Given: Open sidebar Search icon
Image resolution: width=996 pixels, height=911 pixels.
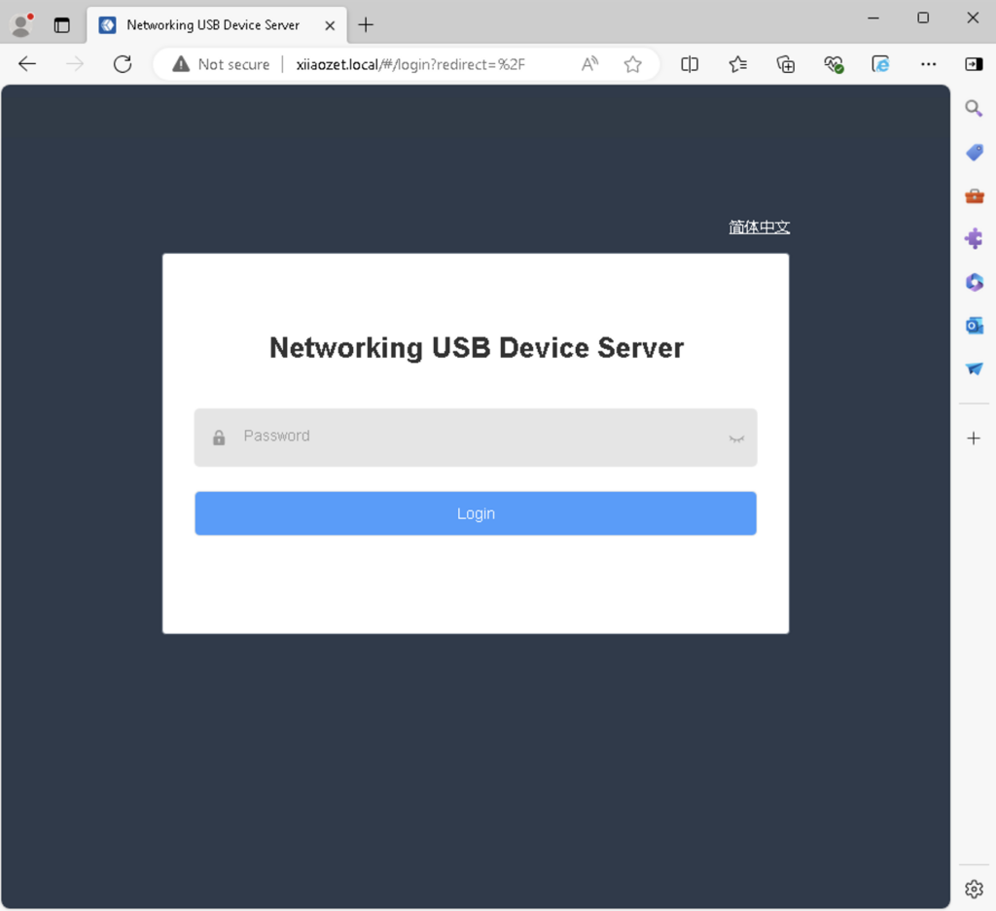Looking at the screenshot, I should click(974, 109).
